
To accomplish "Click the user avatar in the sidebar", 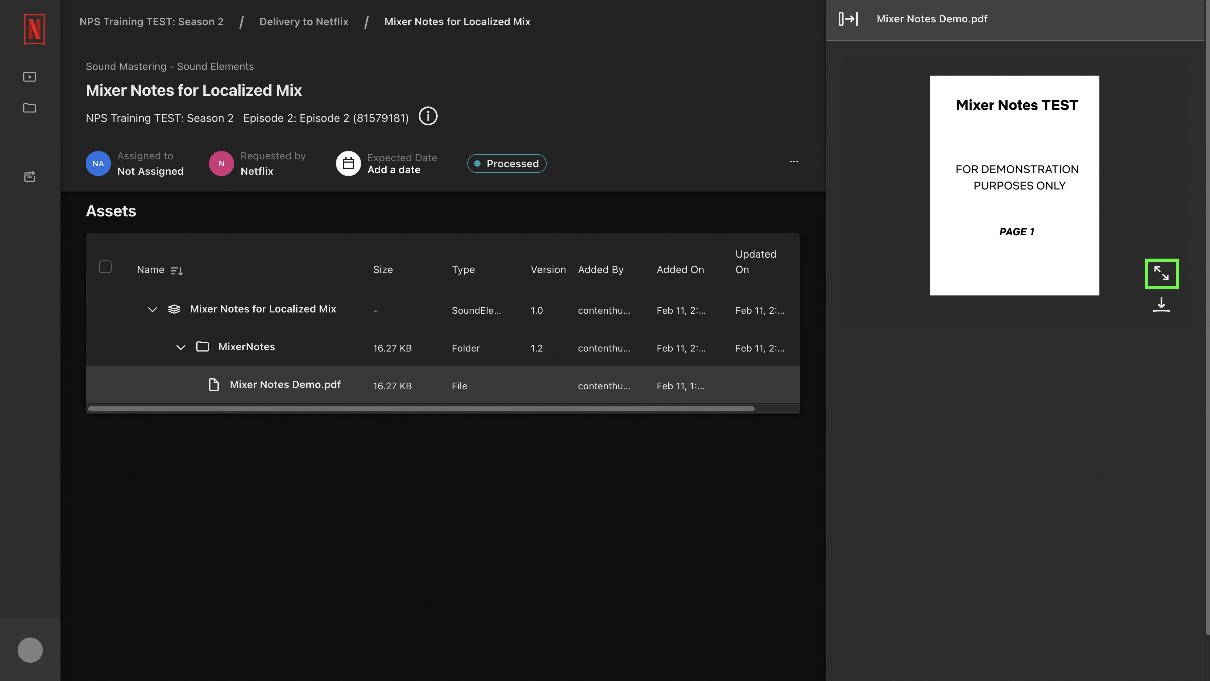I will [x=30, y=650].
